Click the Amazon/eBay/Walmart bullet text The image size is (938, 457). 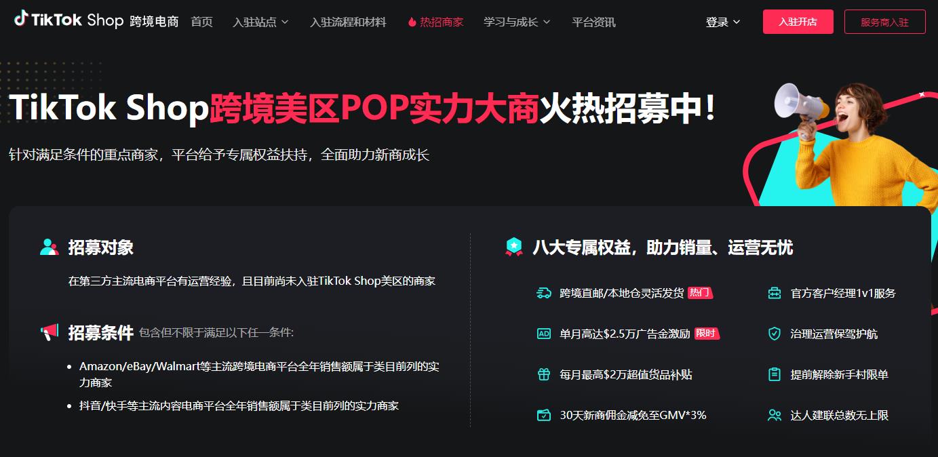(260, 374)
